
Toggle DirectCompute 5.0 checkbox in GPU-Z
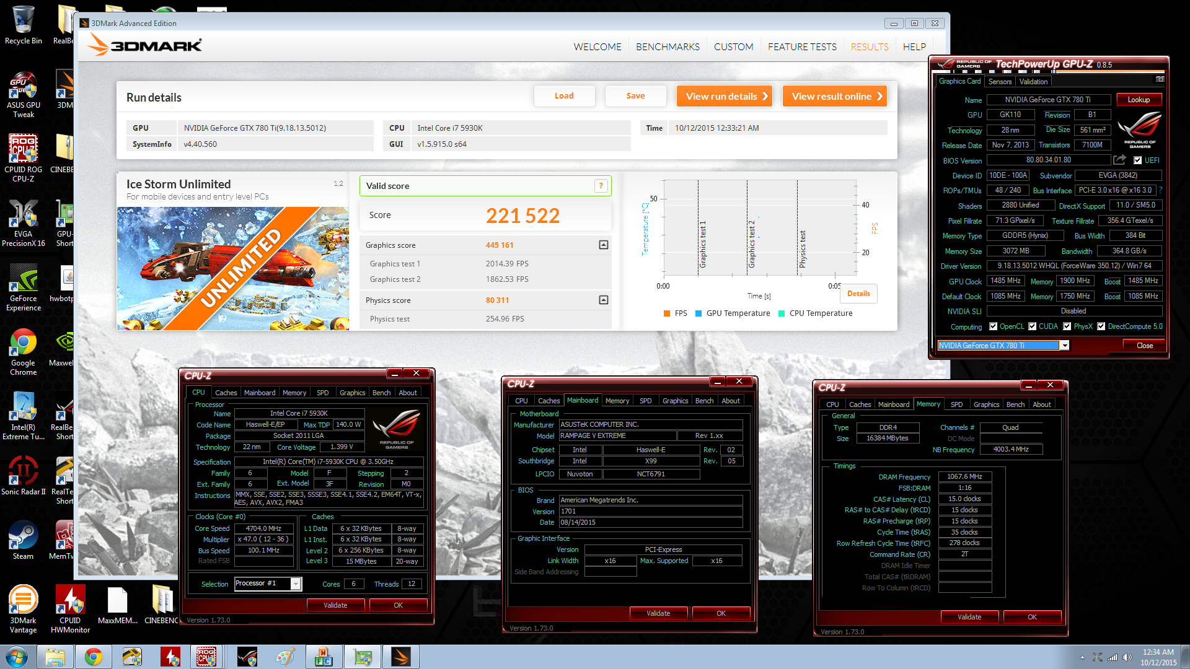1101,326
